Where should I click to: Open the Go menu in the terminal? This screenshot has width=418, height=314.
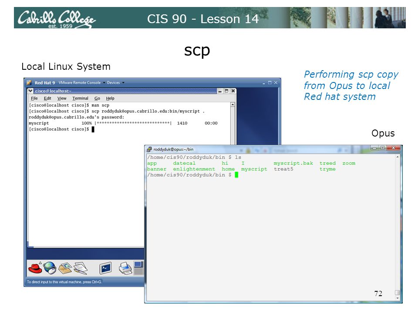pyautogui.click(x=97, y=98)
